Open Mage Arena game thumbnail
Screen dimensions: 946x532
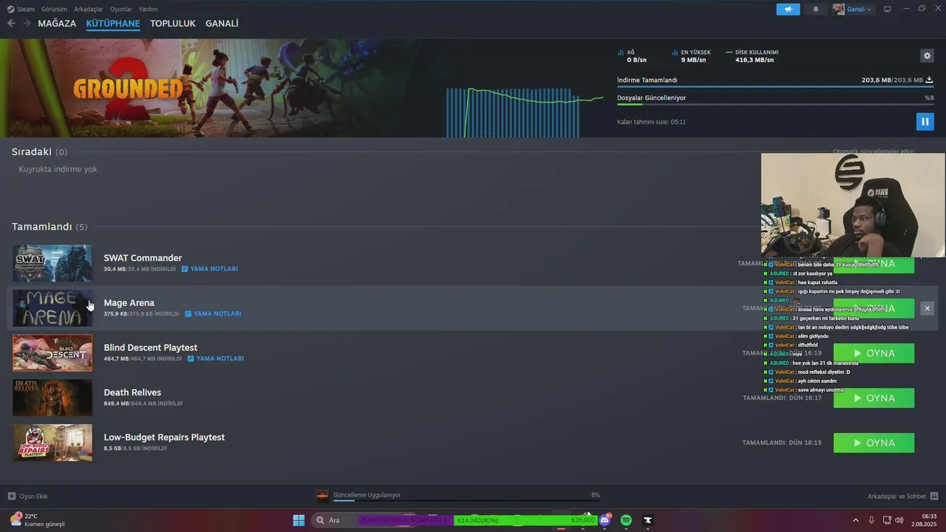(x=52, y=308)
